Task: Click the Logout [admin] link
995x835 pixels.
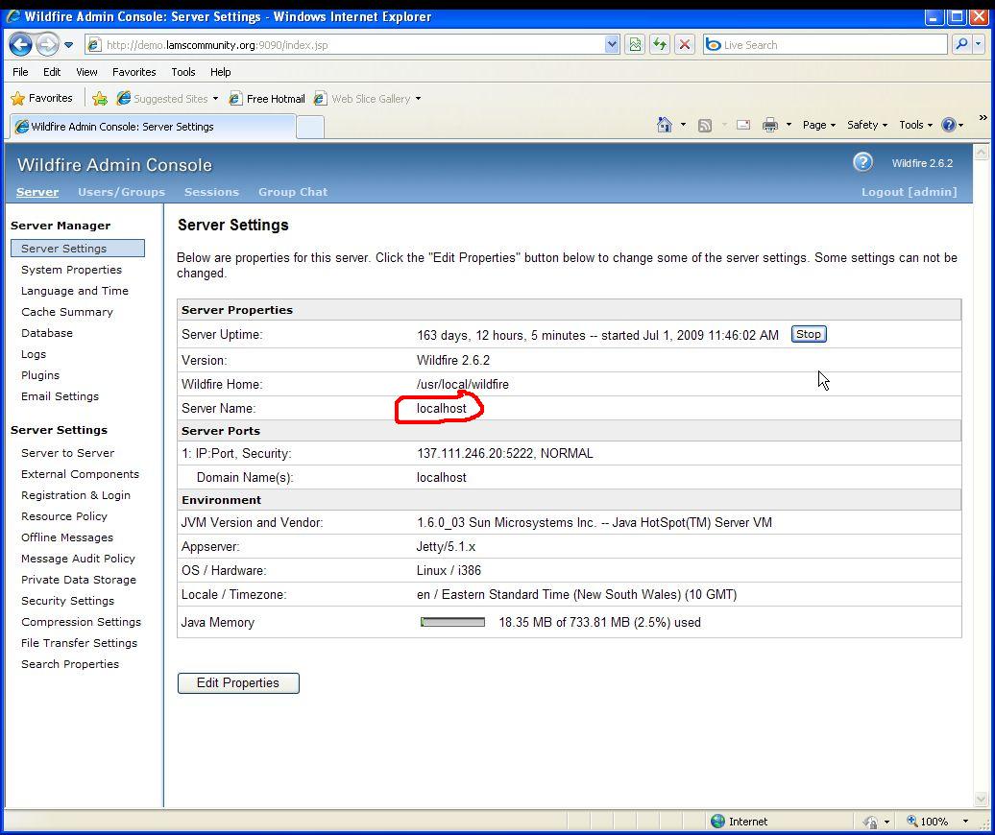Action: coord(909,192)
